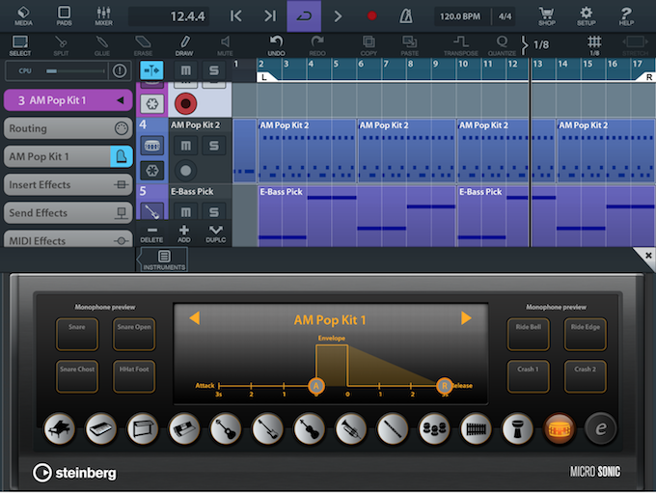Delete the selected track

click(x=151, y=233)
